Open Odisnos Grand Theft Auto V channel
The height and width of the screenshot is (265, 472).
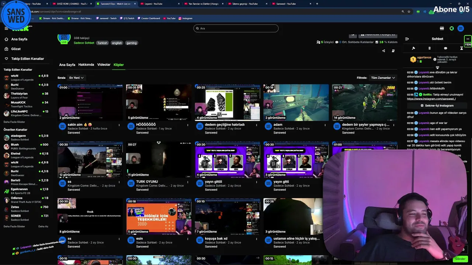(26, 200)
